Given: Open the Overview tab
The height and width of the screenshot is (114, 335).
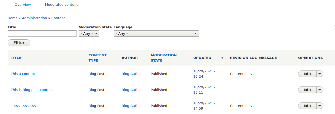Looking at the screenshot, I should (x=23, y=5).
